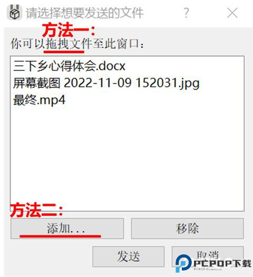
Task: Click empty white area of file list
Action: (128, 155)
